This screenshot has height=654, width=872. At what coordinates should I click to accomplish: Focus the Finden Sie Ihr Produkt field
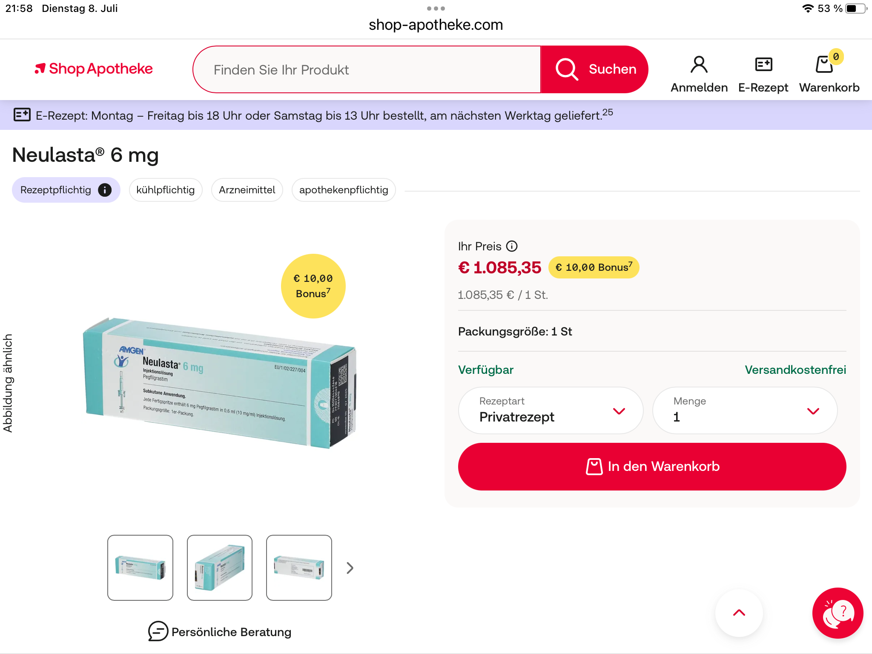click(367, 70)
